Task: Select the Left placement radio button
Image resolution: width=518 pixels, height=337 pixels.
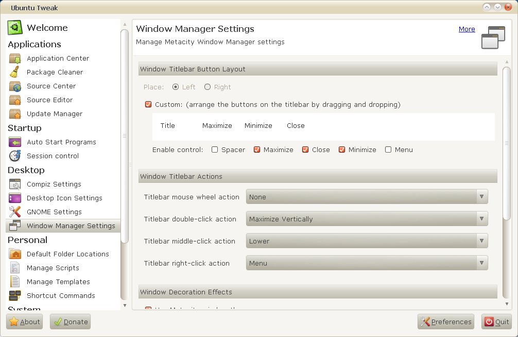Action: click(176, 87)
